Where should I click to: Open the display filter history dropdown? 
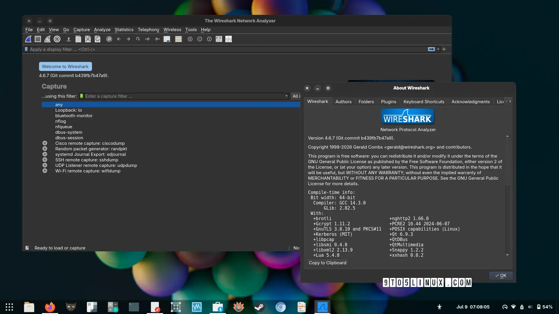(x=438, y=49)
